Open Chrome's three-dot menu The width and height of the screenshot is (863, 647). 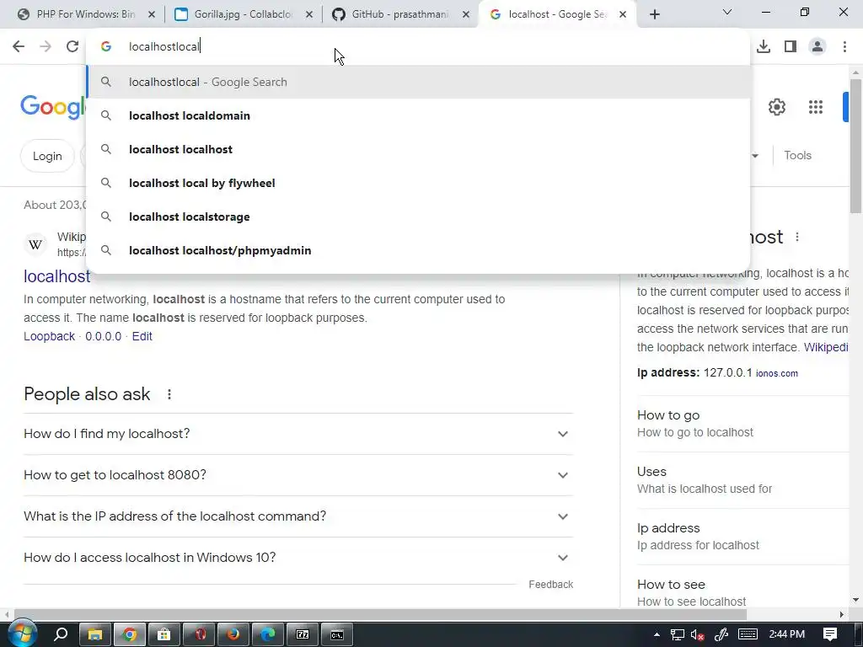tap(844, 46)
